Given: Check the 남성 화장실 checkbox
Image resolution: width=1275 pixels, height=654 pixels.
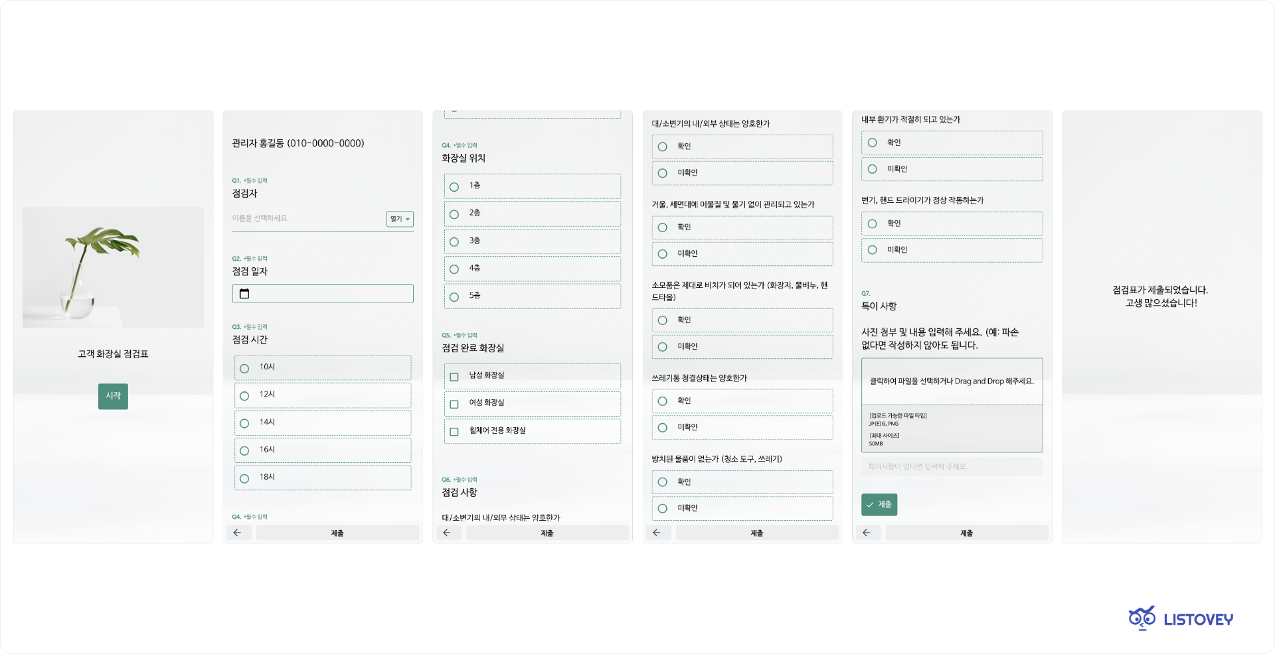Looking at the screenshot, I should (x=454, y=377).
